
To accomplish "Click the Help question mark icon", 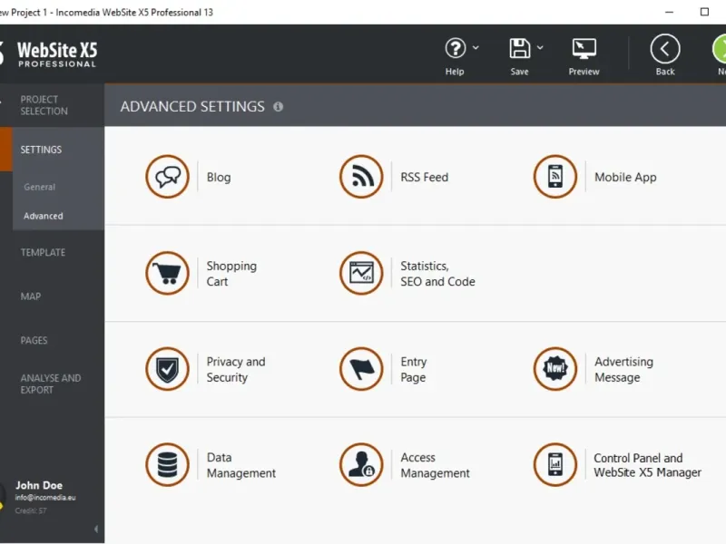I will pos(456,48).
